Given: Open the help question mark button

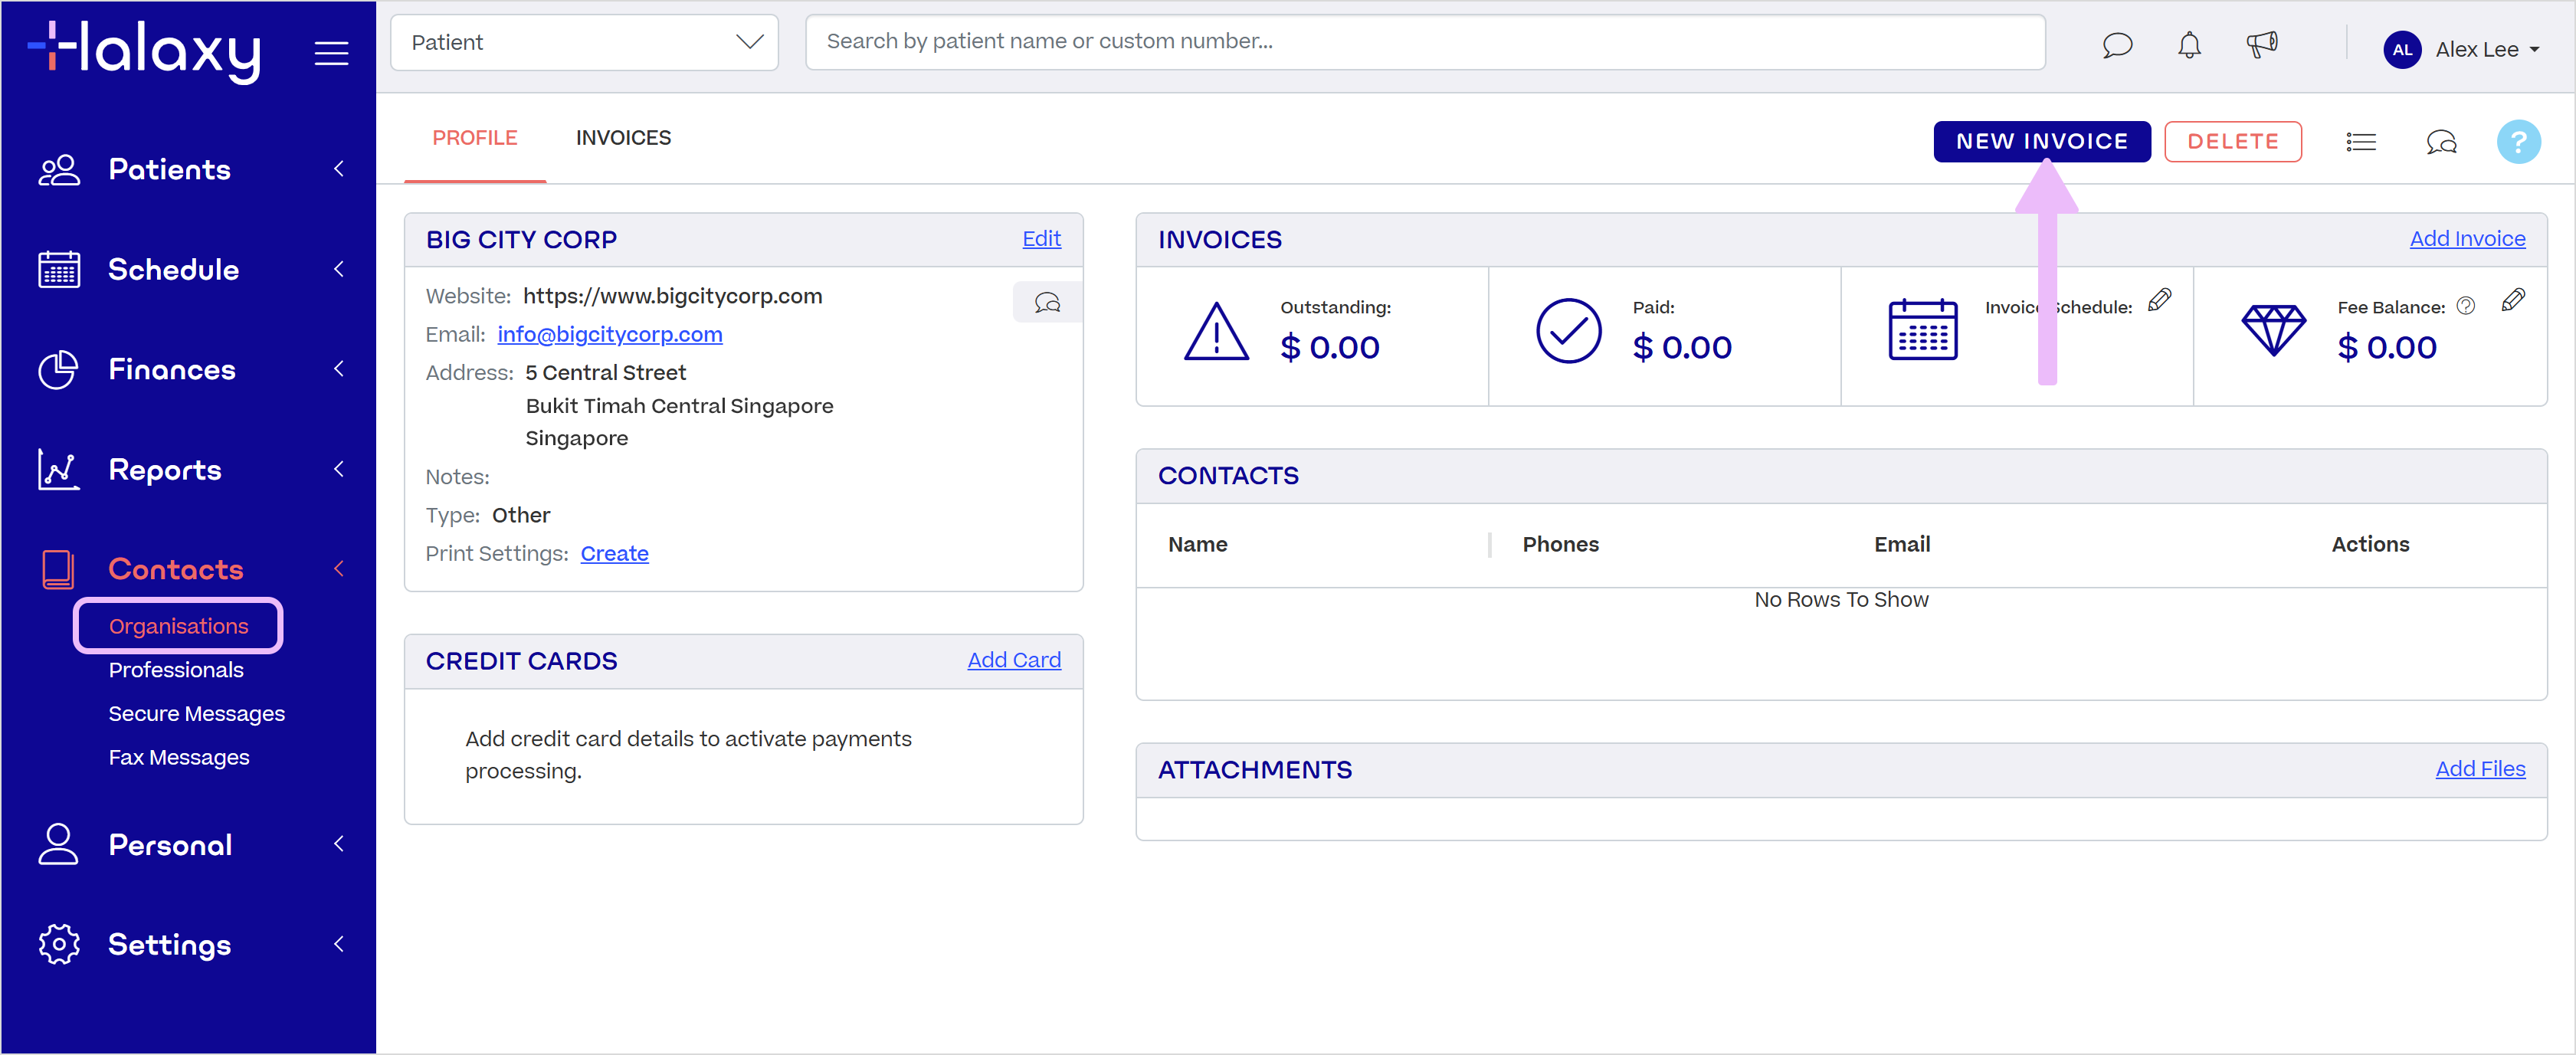Looking at the screenshot, I should coord(2518,142).
